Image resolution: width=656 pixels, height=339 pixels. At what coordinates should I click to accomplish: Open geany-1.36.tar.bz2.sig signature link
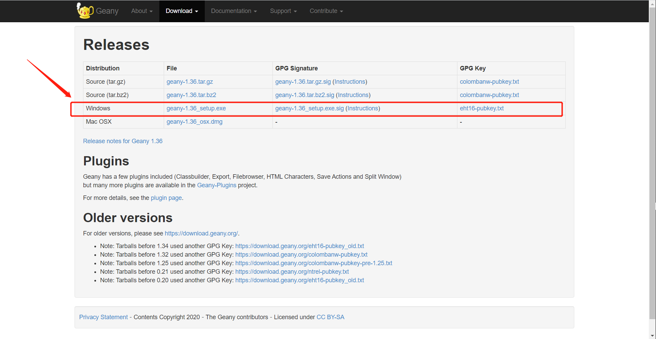(305, 95)
